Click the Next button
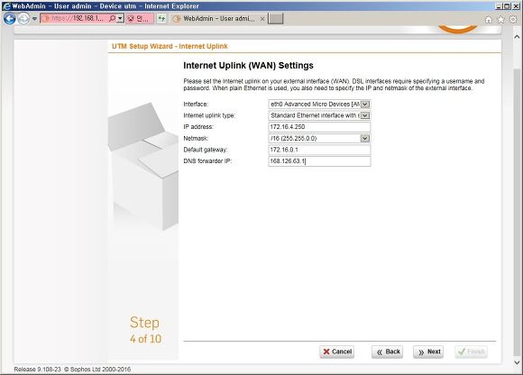 coord(428,352)
